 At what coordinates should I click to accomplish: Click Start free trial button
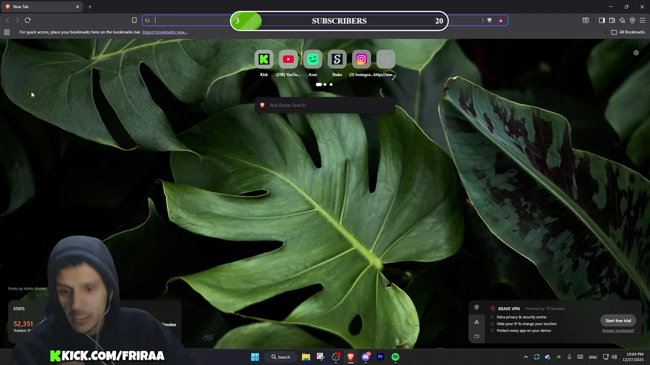(x=618, y=320)
